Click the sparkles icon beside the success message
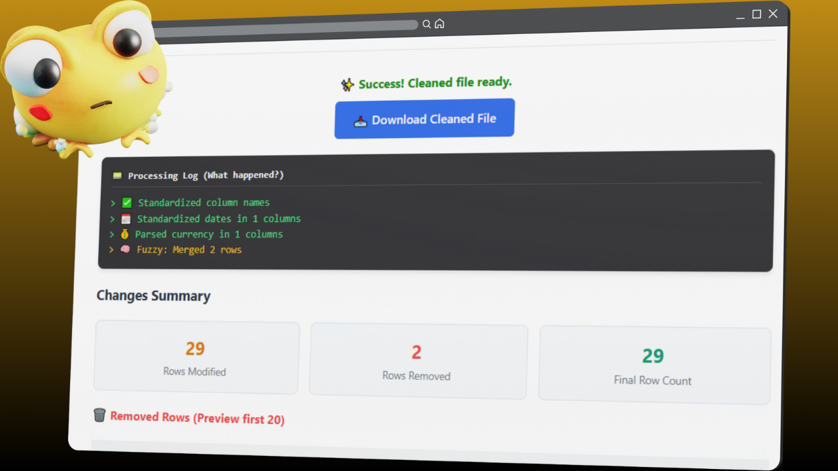 pyautogui.click(x=348, y=84)
